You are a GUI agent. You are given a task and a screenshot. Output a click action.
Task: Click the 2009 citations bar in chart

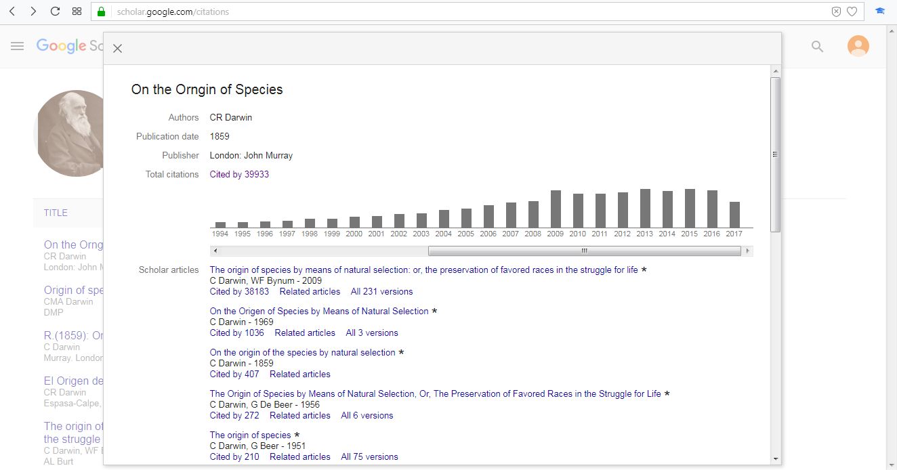556,209
